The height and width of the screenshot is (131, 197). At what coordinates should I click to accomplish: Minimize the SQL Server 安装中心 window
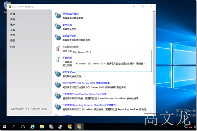[134, 6]
